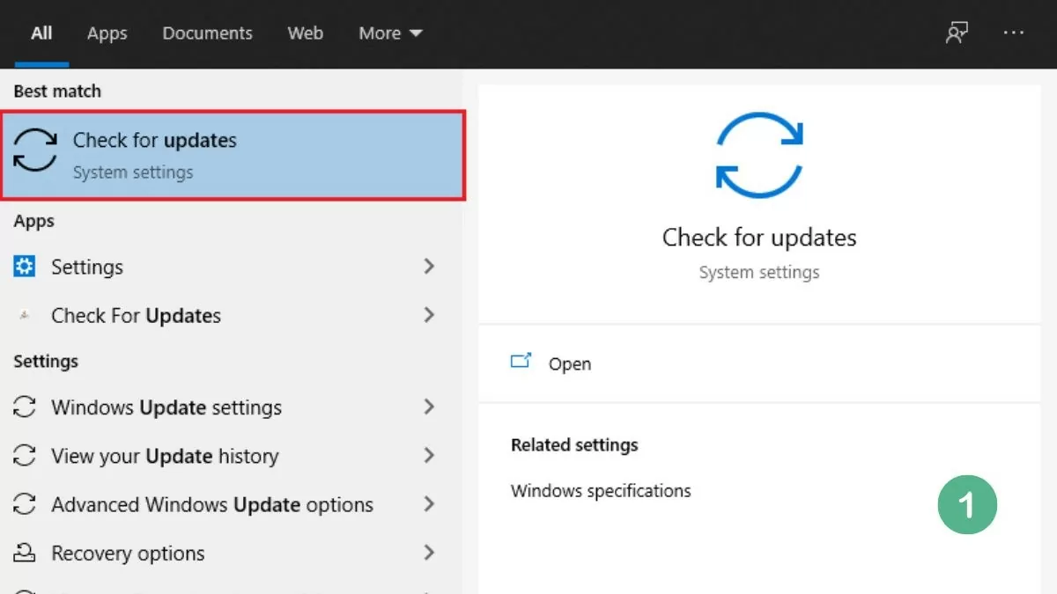The height and width of the screenshot is (594, 1057).
Task: Select the Apps filter tab
Action: 107,33
